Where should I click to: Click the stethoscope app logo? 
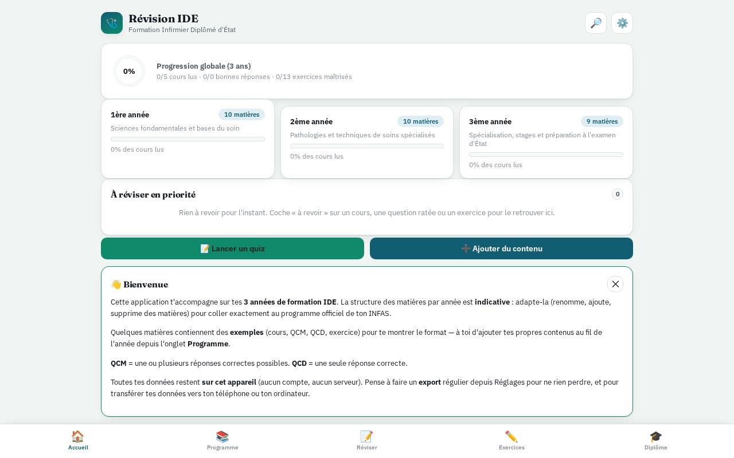[x=112, y=23]
